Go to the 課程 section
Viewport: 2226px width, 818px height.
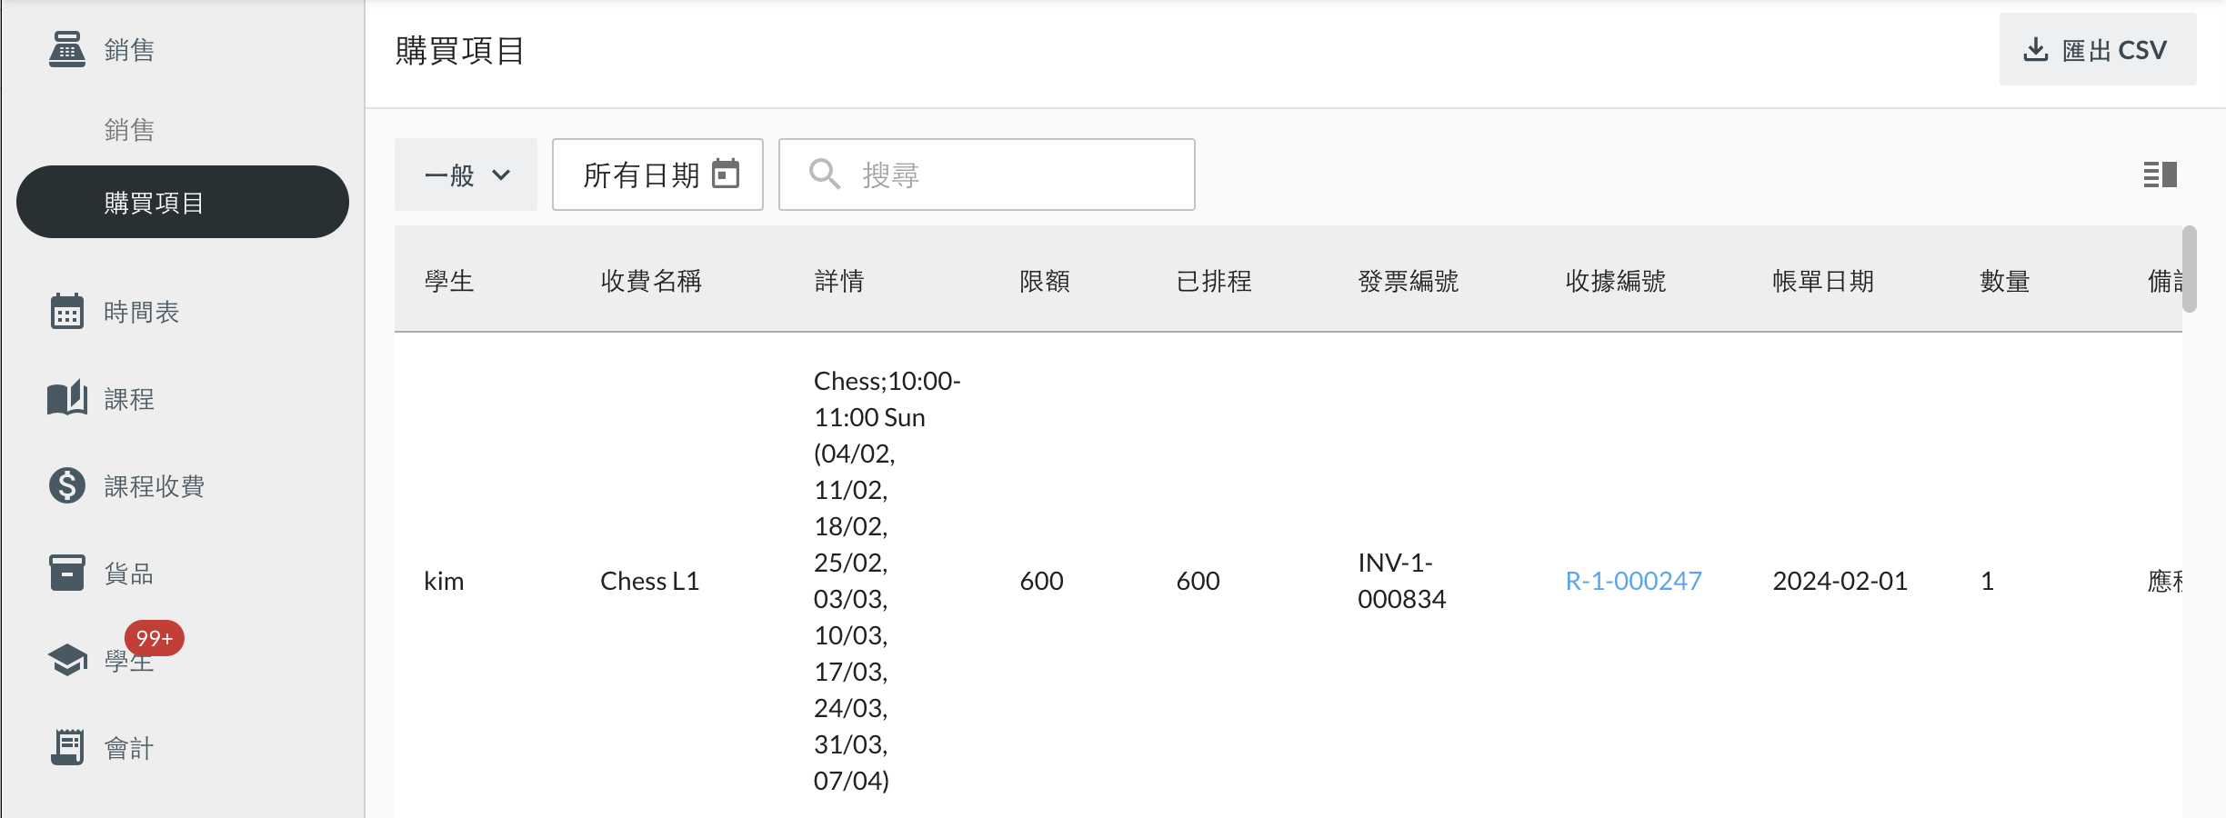[x=129, y=399]
